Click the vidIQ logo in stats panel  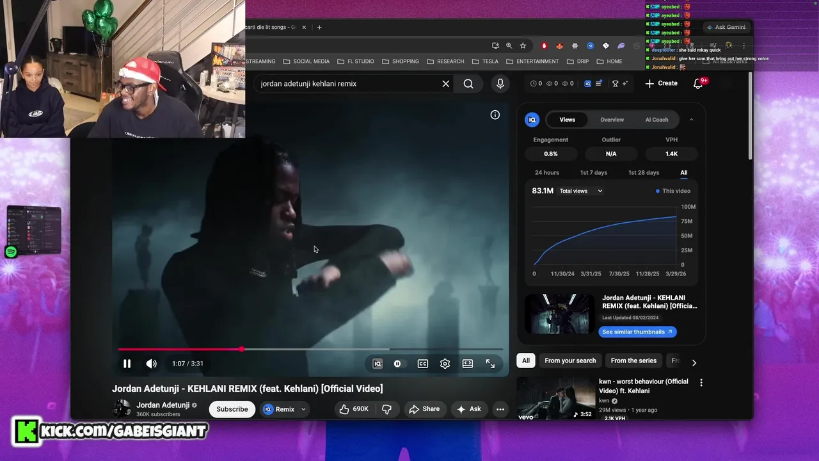pos(532,120)
